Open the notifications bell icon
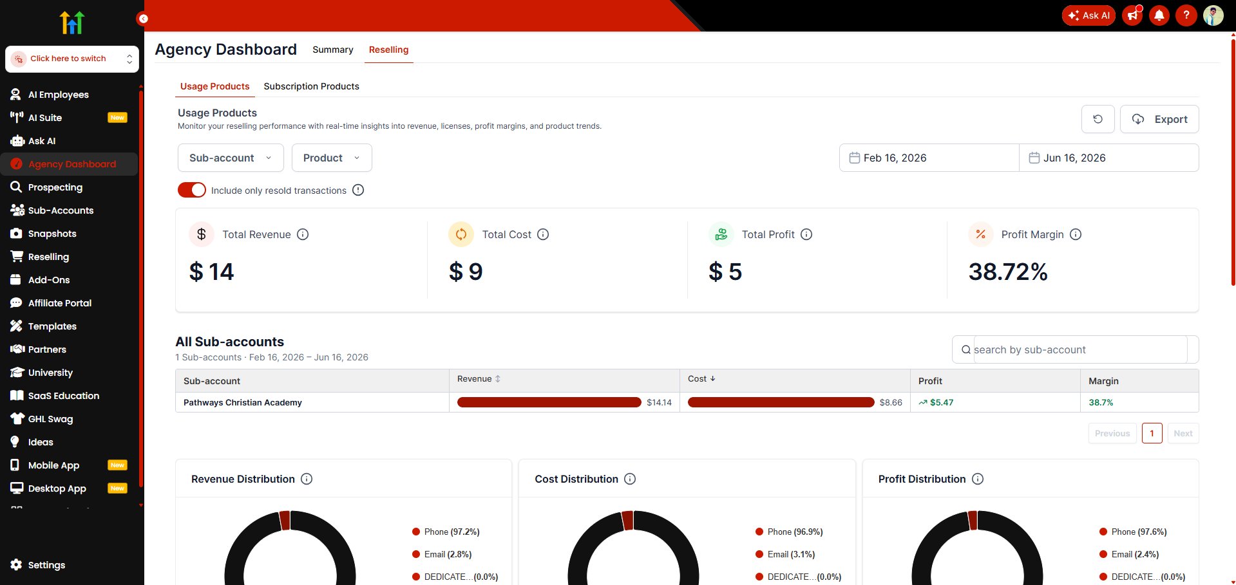 click(x=1159, y=15)
